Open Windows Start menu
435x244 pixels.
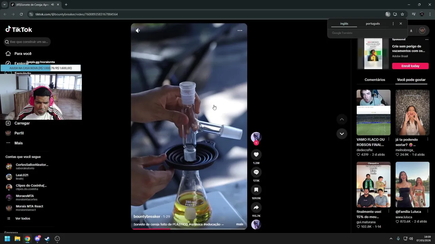(7, 239)
